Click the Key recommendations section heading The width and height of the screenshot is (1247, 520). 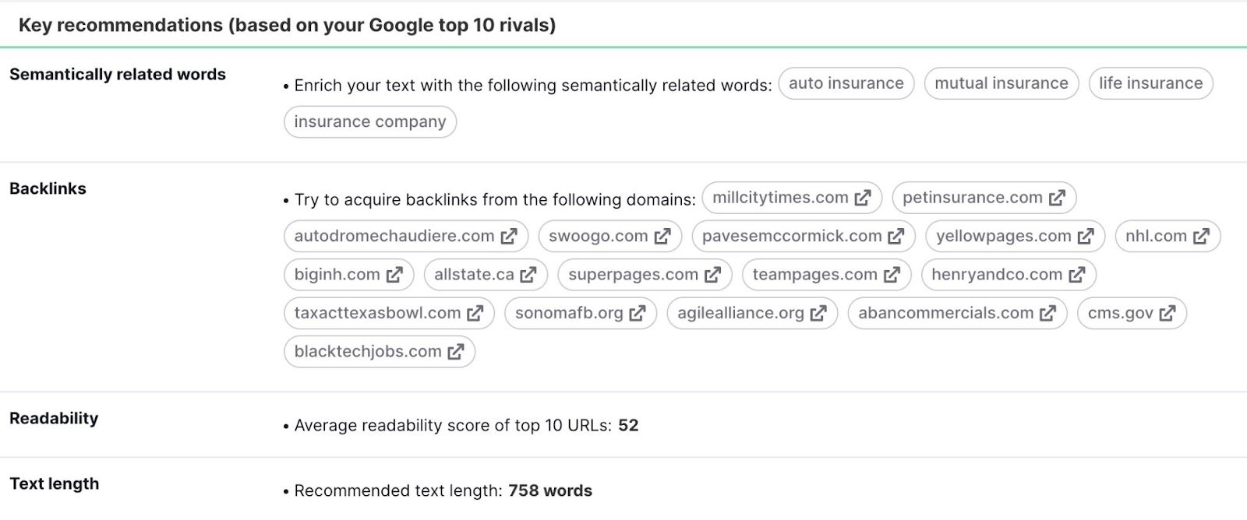coord(288,24)
